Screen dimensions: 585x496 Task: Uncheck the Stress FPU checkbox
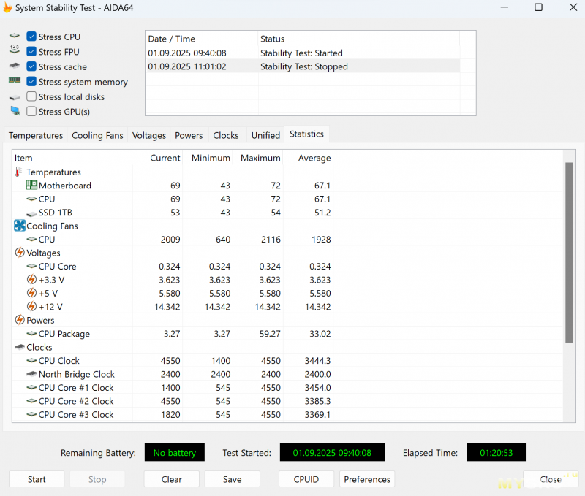point(31,51)
